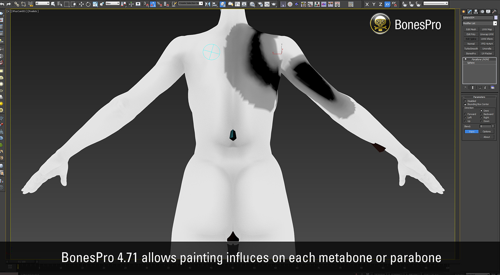Click object color swatch beside Sphere004
The image size is (500, 275).
(496, 18)
